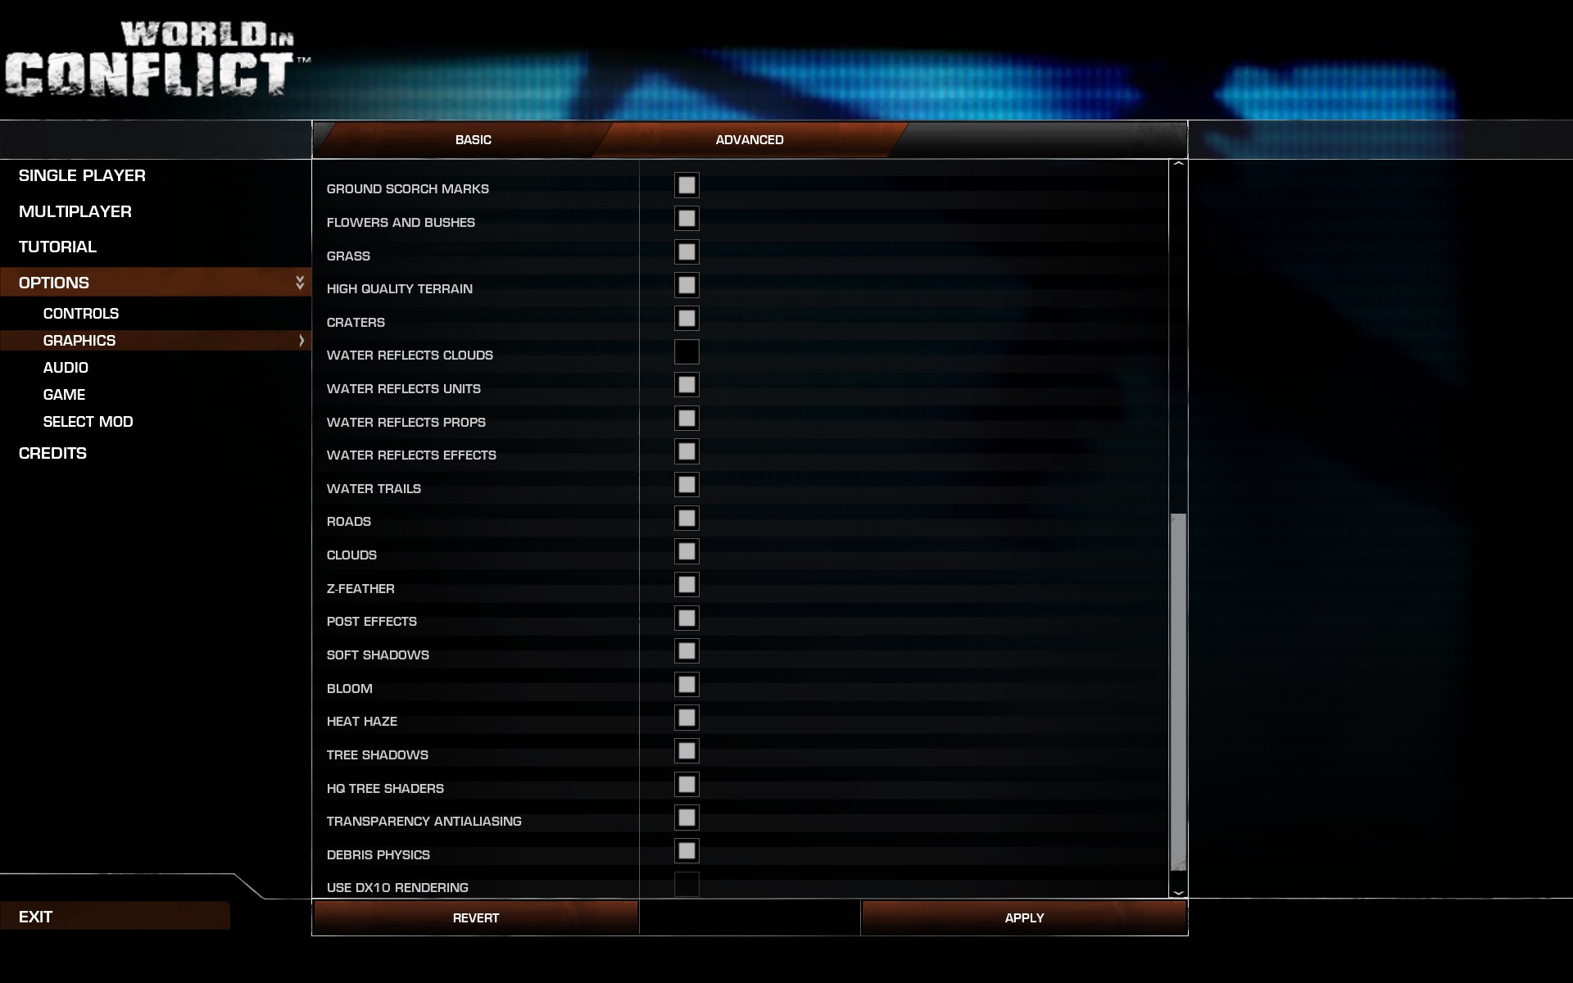The height and width of the screenshot is (983, 1573).
Task: Click the ADVANCED graphics settings tab
Action: click(749, 138)
